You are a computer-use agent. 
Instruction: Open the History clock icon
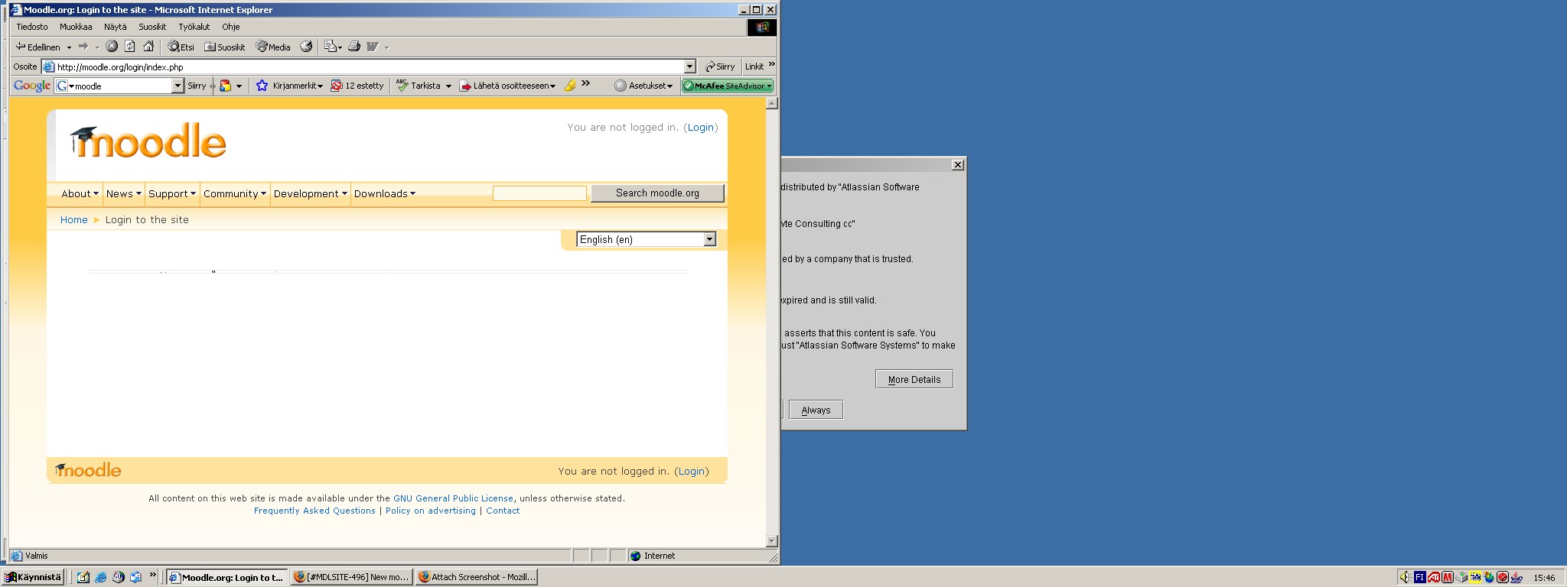306,47
